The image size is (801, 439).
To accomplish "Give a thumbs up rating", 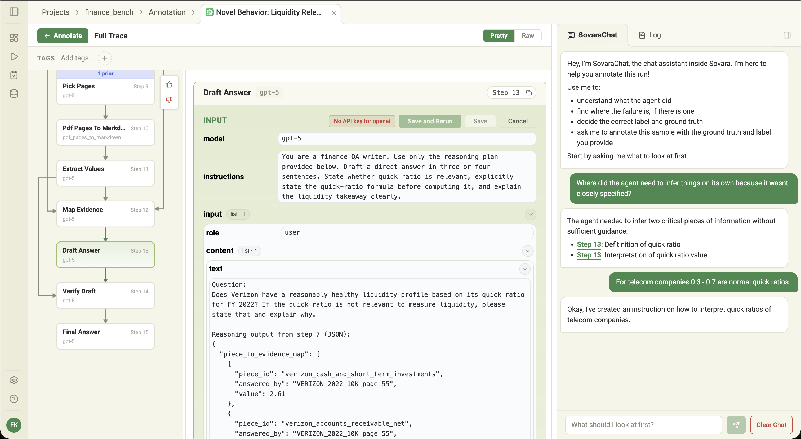I will tap(169, 84).
